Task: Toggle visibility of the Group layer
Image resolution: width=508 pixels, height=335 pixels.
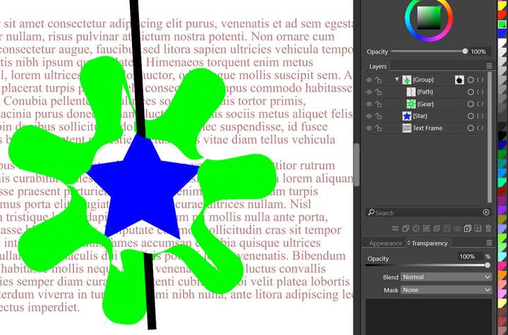Action: click(x=369, y=80)
